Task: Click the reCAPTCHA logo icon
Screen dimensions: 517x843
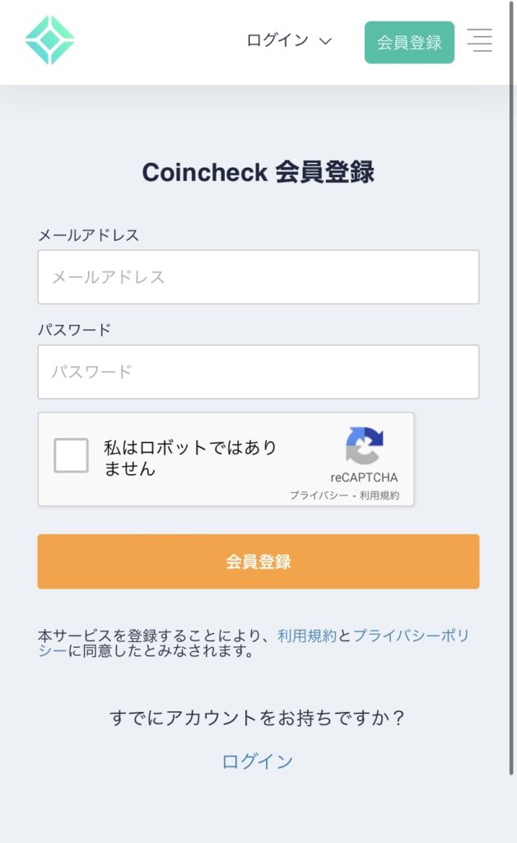Action: pyautogui.click(x=364, y=445)
